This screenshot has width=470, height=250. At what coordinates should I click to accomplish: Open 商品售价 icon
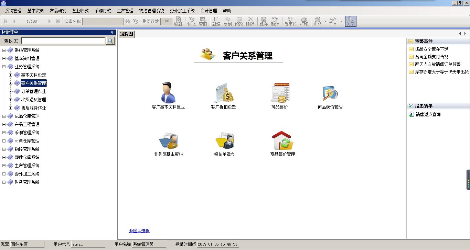tap(280, 93)
